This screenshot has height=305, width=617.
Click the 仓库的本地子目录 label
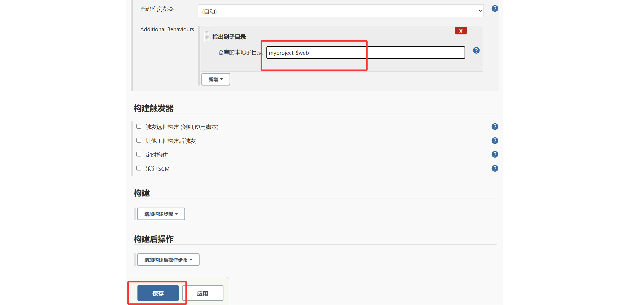[240, 52]
